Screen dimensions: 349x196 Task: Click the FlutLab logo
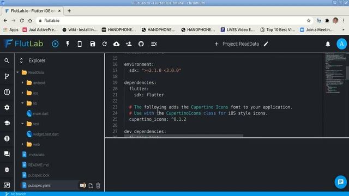click(x=23, y=44)
